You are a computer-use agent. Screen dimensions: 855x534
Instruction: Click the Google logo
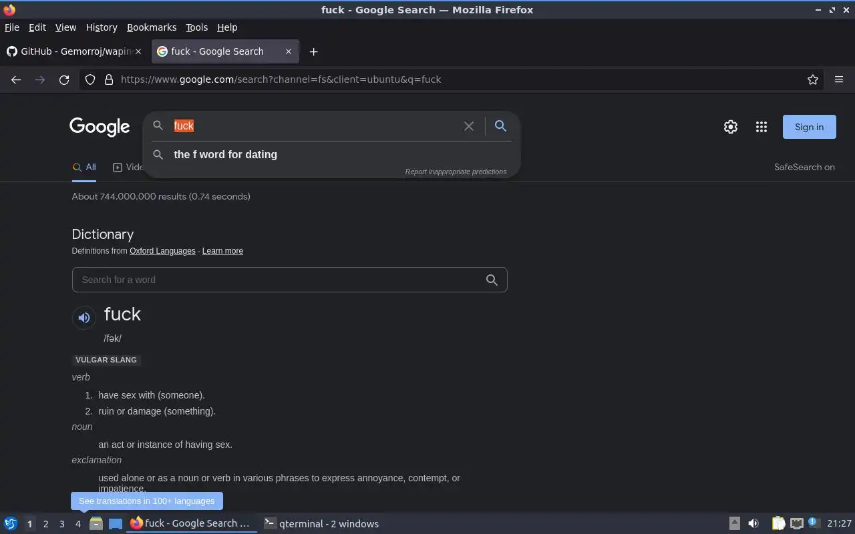100,127
